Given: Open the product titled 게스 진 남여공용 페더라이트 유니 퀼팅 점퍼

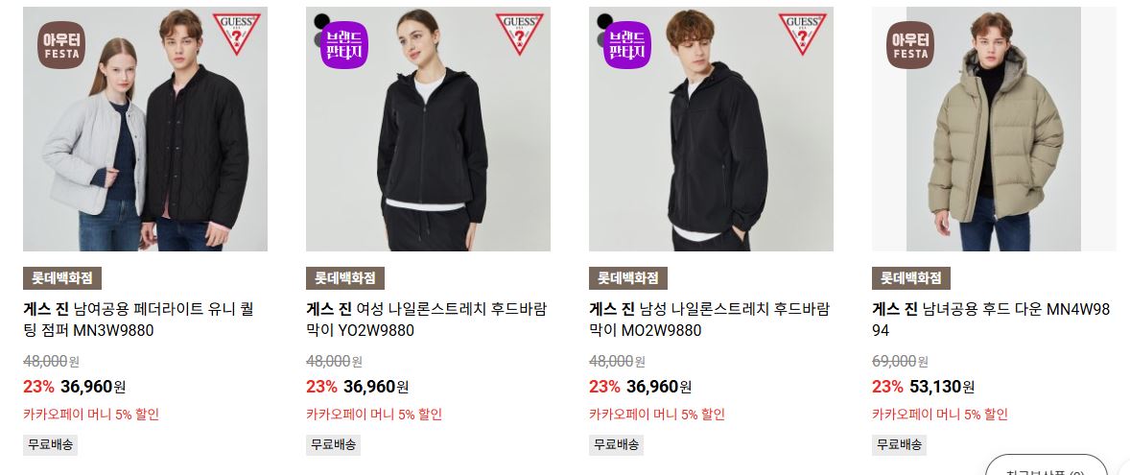Looking at the screenshot, I should (138, 320).
